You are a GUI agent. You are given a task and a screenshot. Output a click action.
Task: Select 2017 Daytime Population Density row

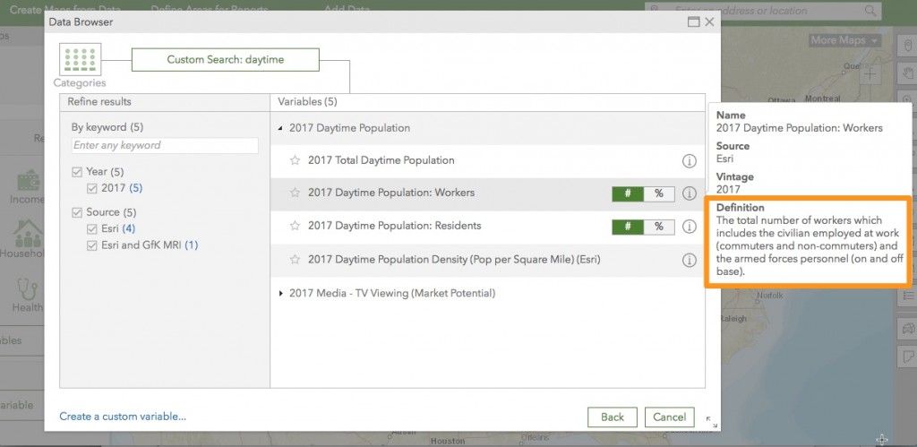[x=486, y=260]
